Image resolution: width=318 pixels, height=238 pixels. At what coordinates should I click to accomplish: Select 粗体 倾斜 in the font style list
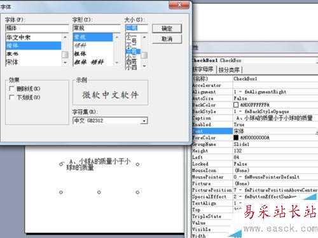pyautogui.click(x=93, y=62)
